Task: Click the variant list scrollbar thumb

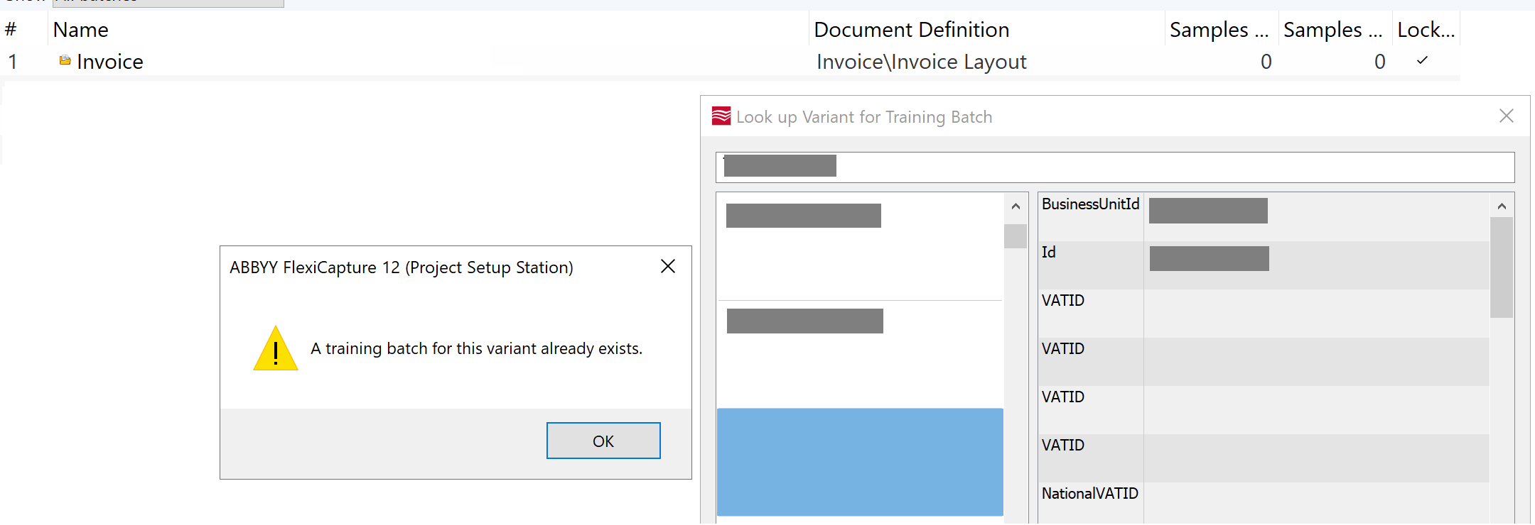Action: [1016, 236]
